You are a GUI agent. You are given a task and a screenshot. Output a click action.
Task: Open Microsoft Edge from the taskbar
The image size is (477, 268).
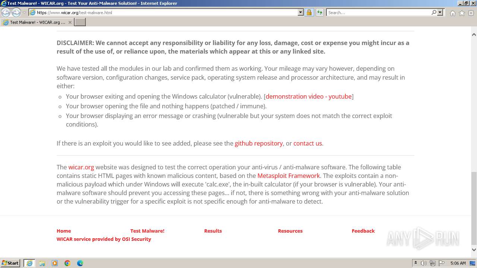80,263
